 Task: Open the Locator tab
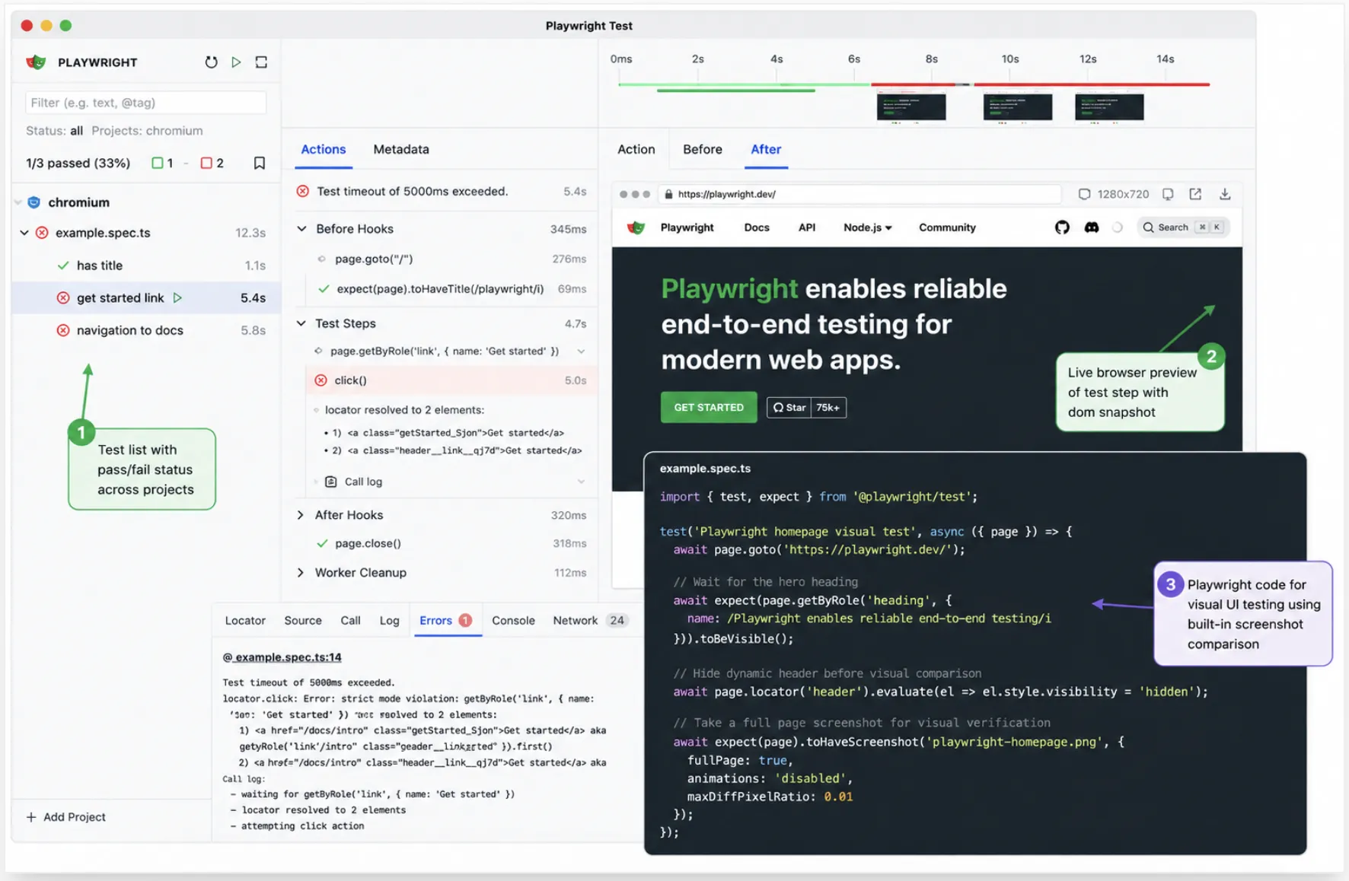(x=245, y=621)
